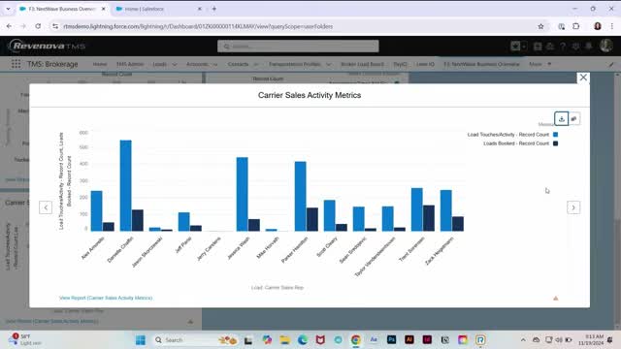The height and width of the screenshot is (349, 621).
Task: Open the App Launcher grid icon
Action: pos(16,64)
